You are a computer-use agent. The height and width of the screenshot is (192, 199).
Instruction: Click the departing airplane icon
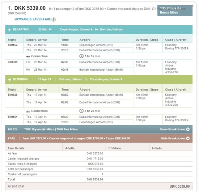pyautogui.click(x=9, y=30)
